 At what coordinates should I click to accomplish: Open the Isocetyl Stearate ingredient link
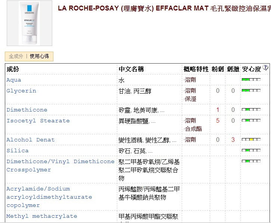pos(38,121)
